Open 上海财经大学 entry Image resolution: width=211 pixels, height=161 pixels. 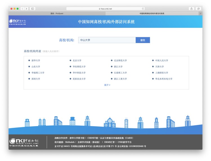point(161,73)
